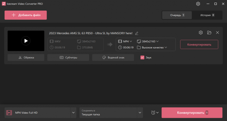Click the large bottom Конвертировать button
227x121 pixels.
192,113
